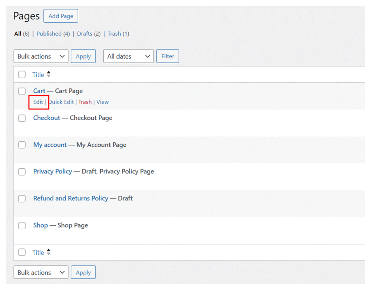Tick the checkbox for the Cart page
The image size is (371, 290).
click(x=22, y=91)
